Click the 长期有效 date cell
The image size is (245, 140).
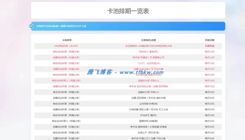pyautogui.click(x=209, y=46)
